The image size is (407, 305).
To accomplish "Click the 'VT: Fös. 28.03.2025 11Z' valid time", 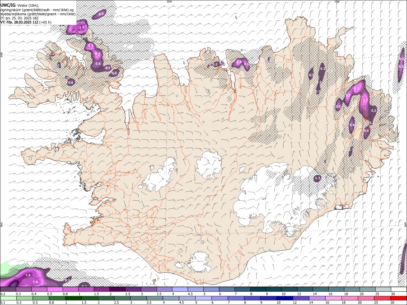I will coord(19,22).
